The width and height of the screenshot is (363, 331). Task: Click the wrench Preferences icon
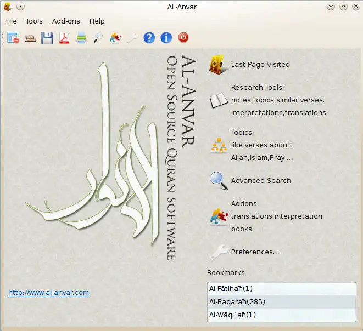click(219, 252)
